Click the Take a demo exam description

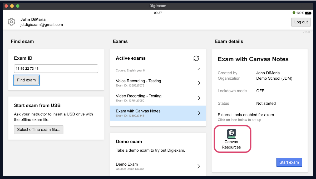[x=150, y=151]
